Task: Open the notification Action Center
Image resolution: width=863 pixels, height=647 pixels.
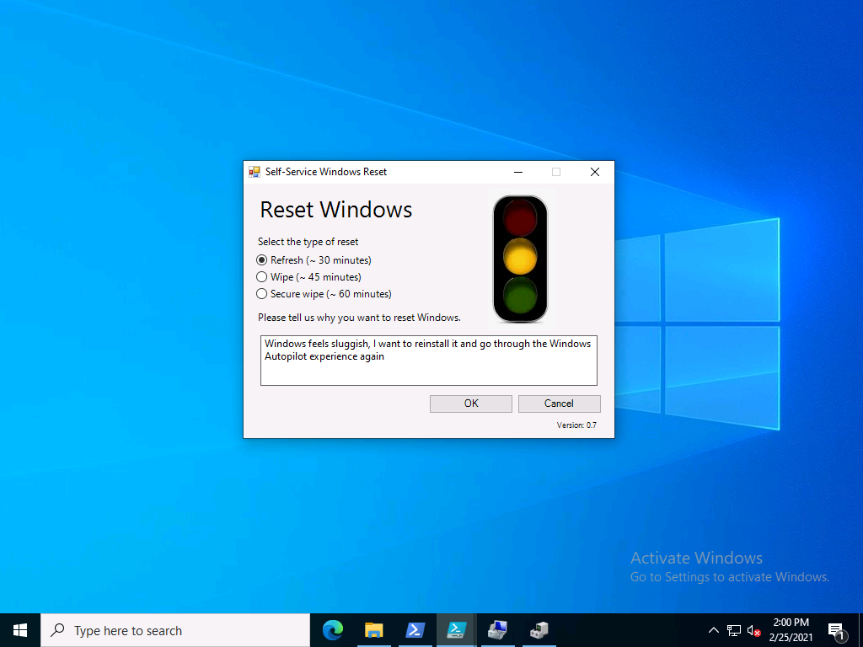Action: [837, 630]
